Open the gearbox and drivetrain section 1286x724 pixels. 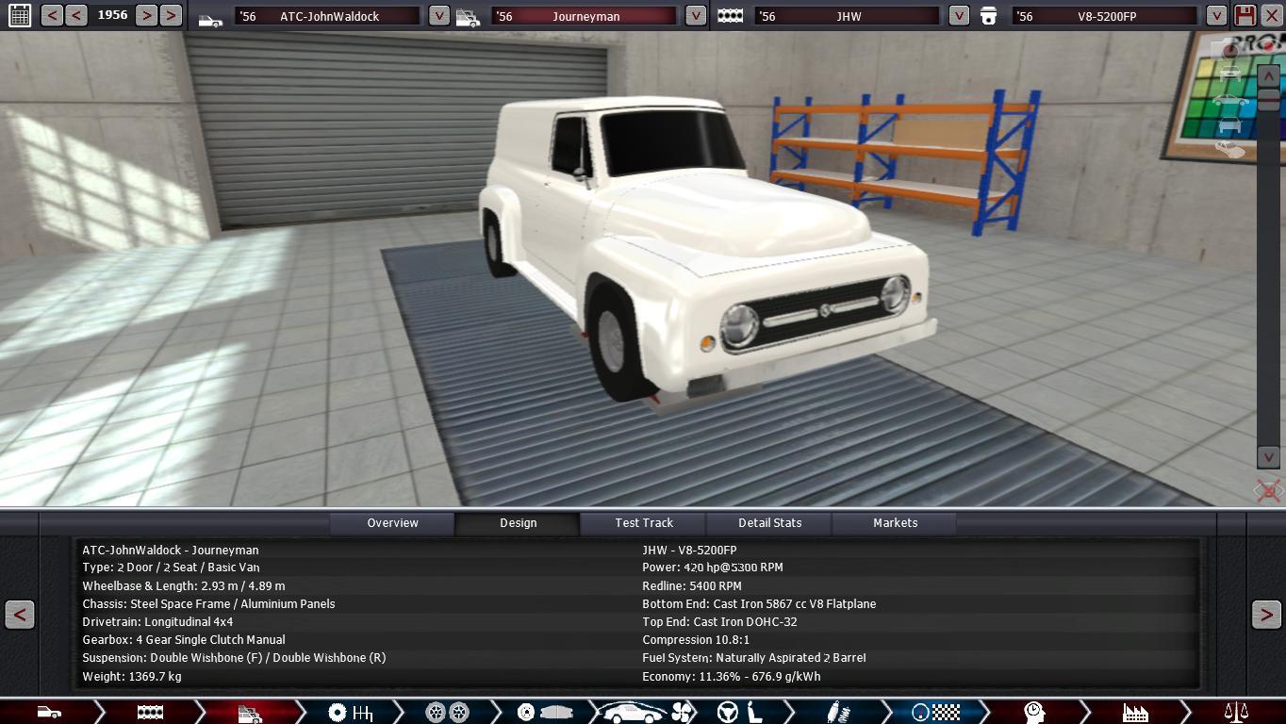[350, 712]
